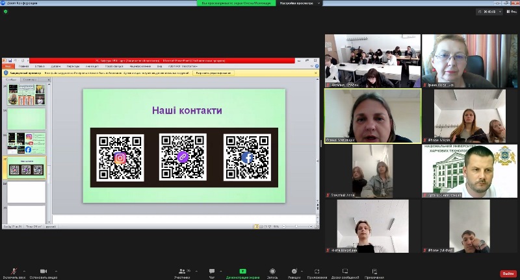Click red Выйти leave button
The width and height of the screenshot is (520, 280).
[508, 274]
